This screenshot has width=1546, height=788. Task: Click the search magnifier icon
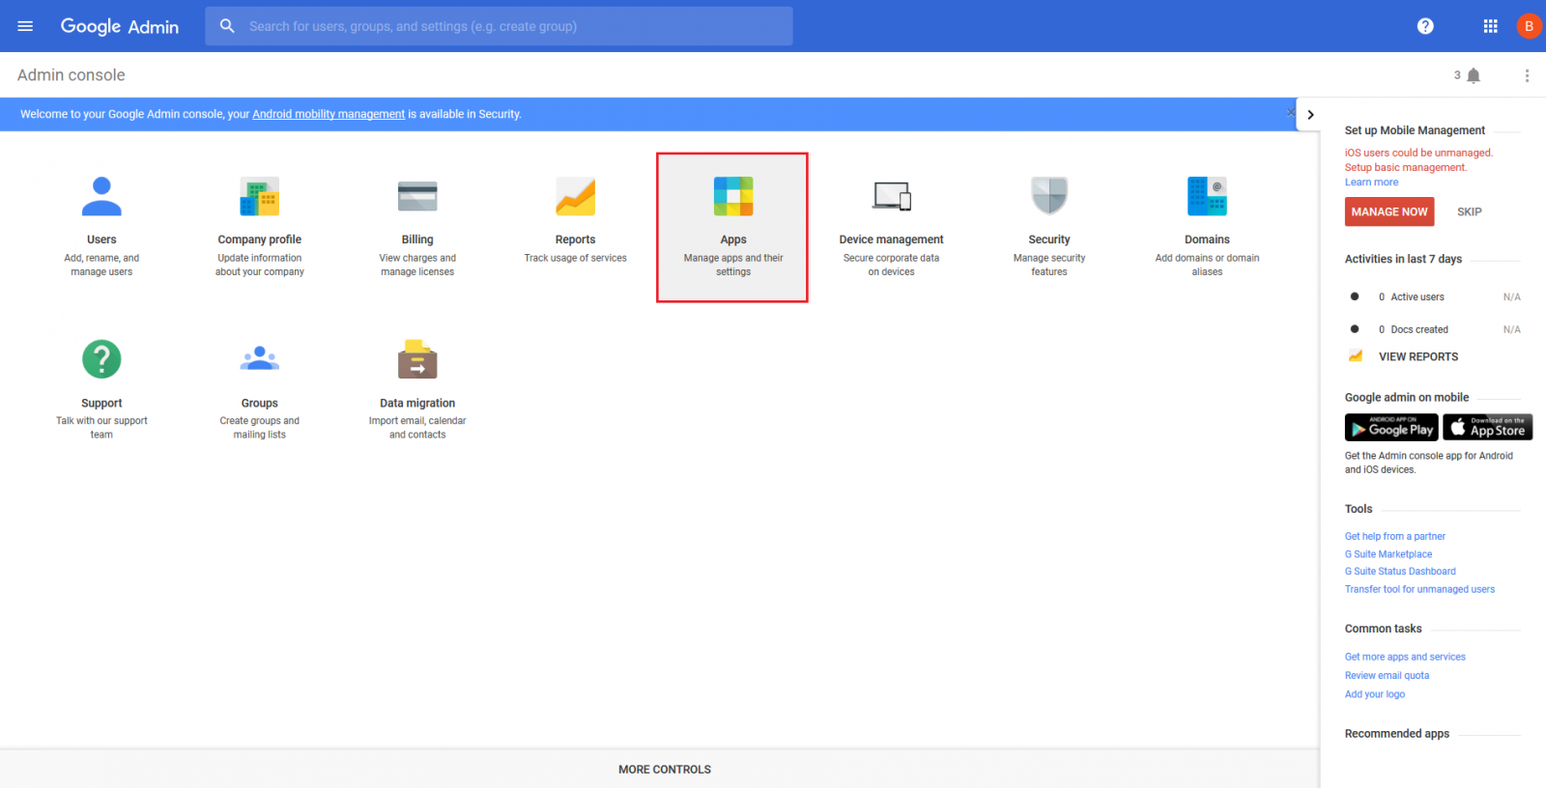[x=227, y=26]
